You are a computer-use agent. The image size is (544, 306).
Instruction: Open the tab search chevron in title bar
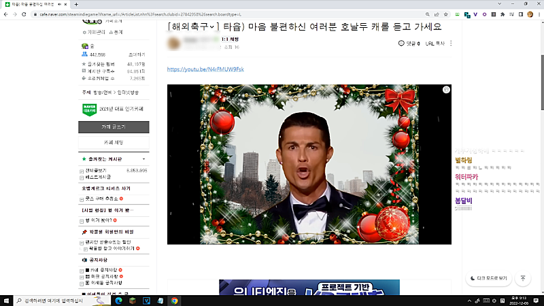point(500,4)
